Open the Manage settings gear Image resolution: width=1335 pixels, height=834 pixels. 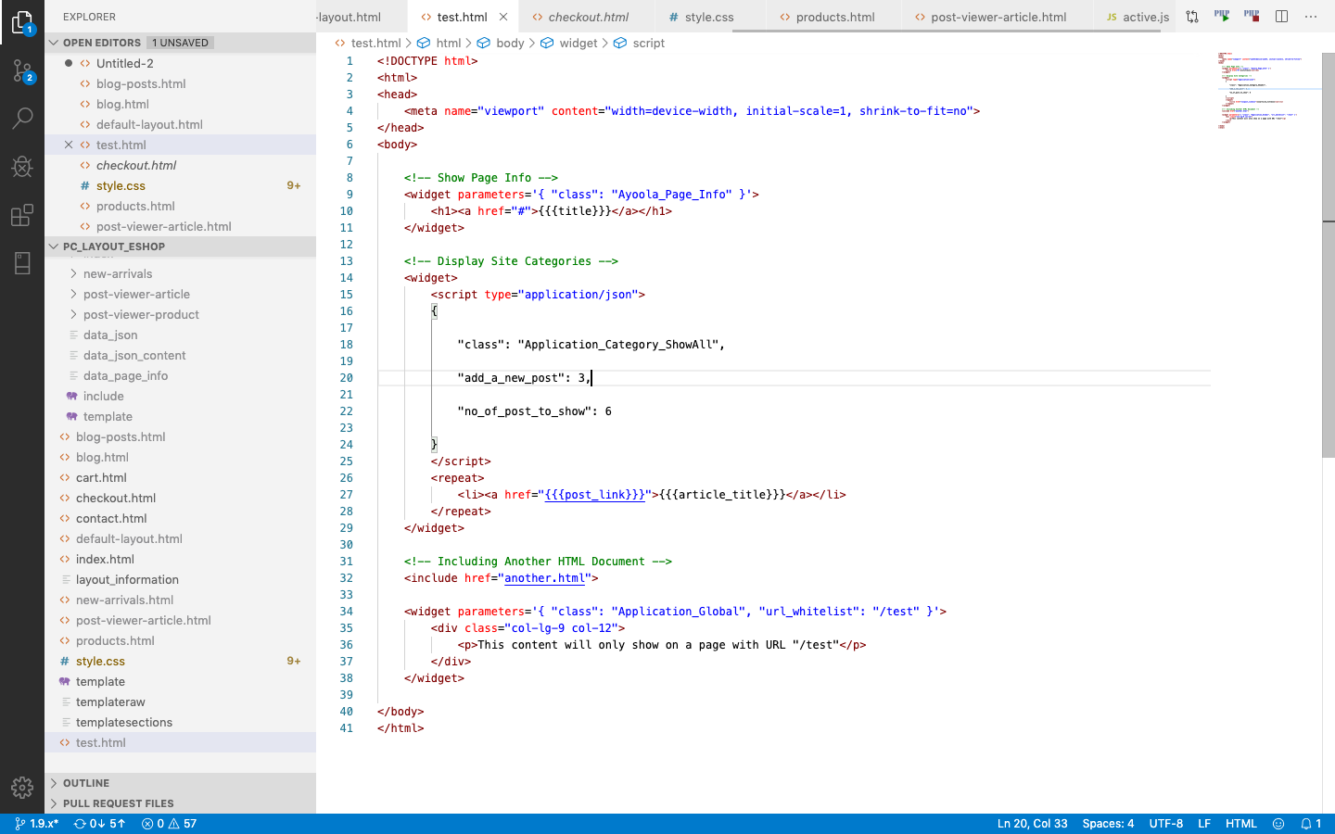coord(22,788)
